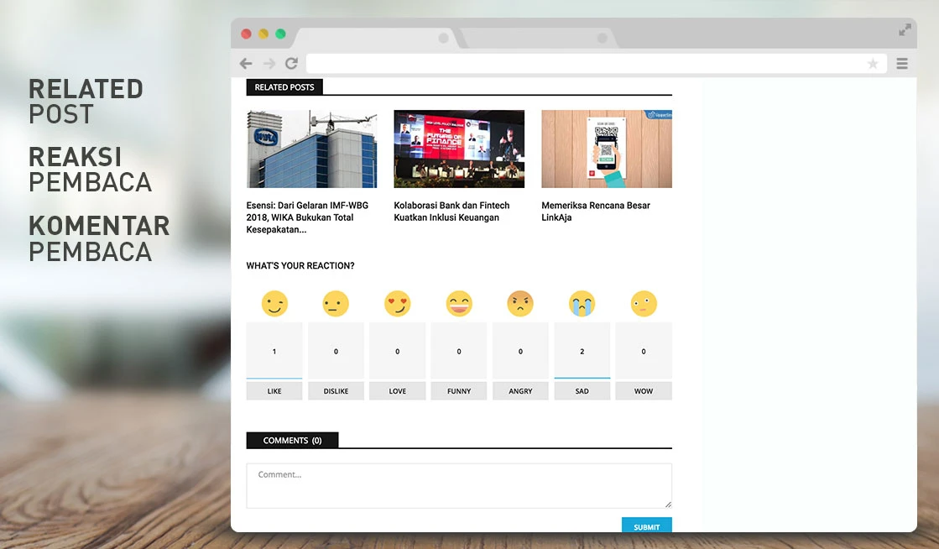Viewport: 939px width, 549px height.
Task: Open the browser hamburger menu
Action: click(902, 64)
